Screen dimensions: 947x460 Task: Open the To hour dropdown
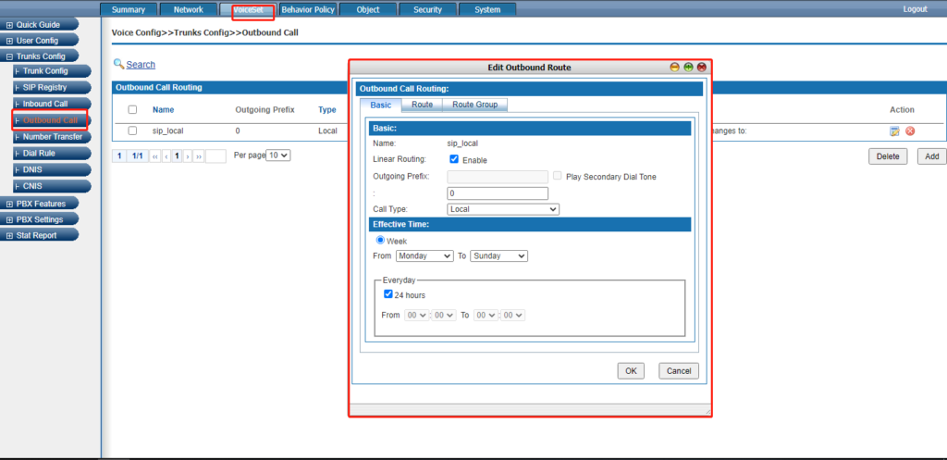click(x=486, y=315)
